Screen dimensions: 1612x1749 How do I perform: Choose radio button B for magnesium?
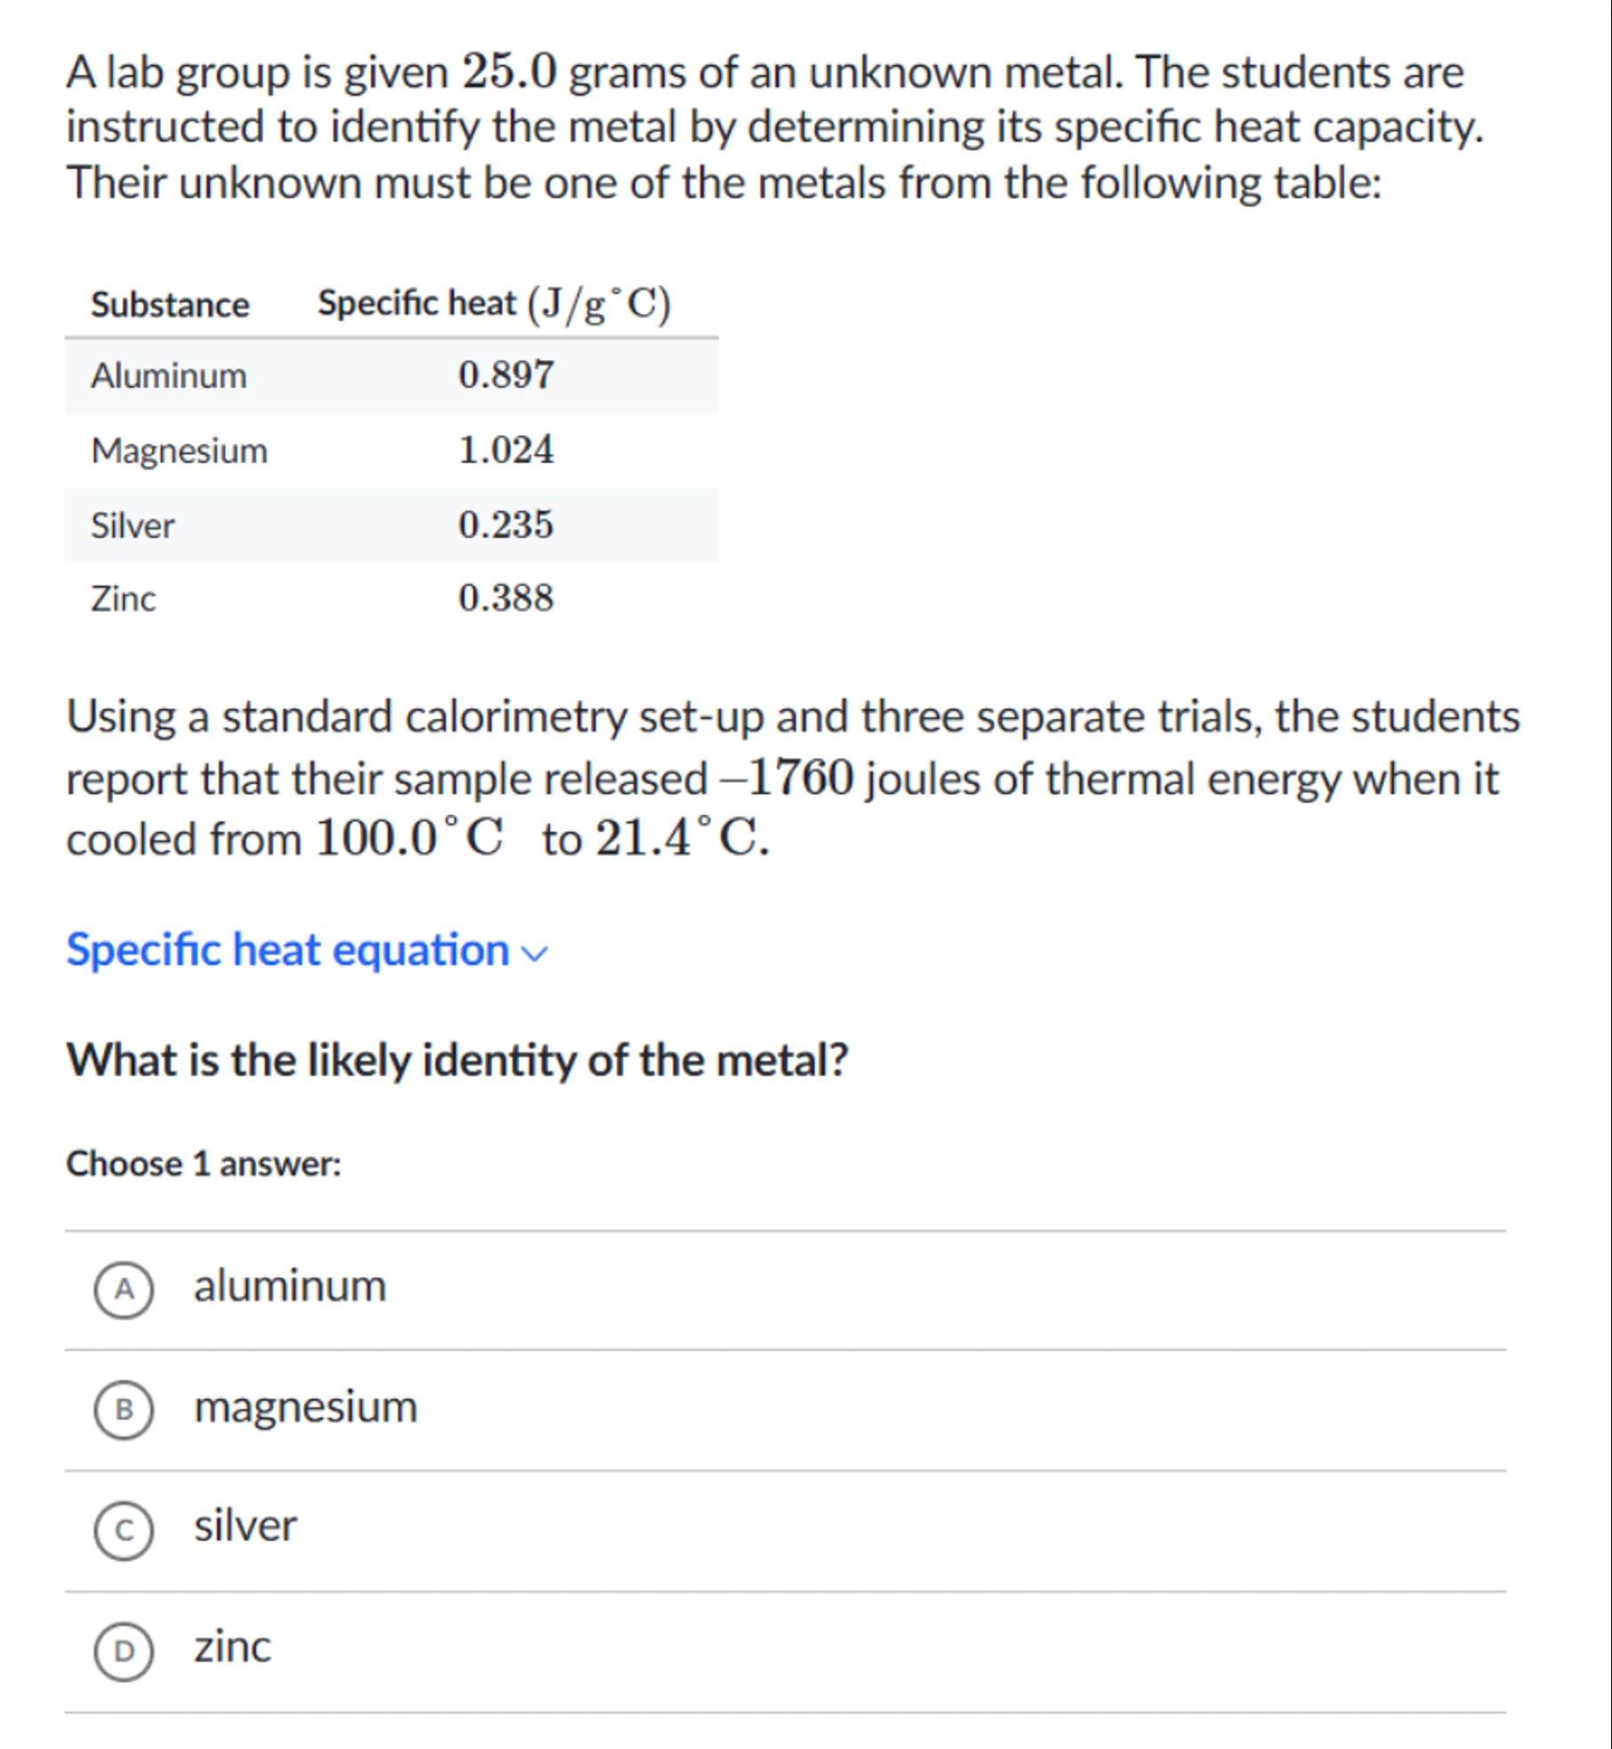(124, 1409)
